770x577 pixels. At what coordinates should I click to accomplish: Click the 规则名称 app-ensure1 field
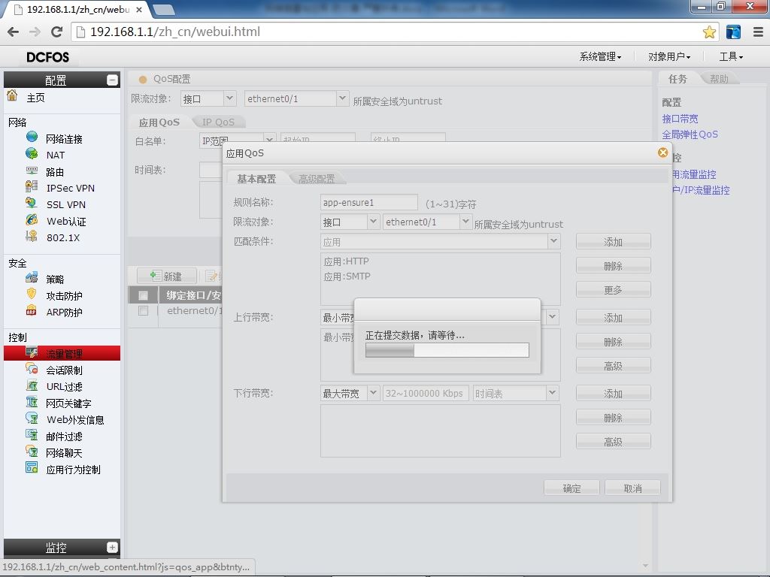pyautogui.click(x=368, y=202)
